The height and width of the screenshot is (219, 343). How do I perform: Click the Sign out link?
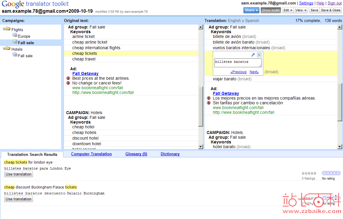[334, 3]
